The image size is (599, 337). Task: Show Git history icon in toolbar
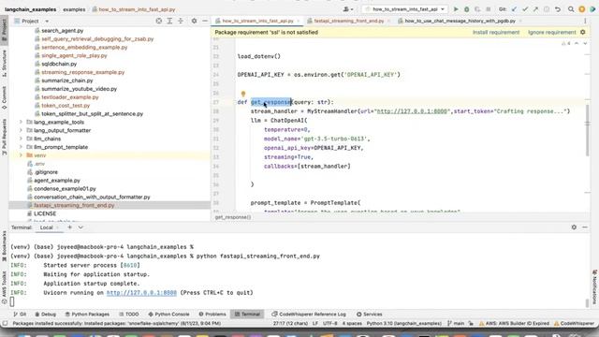(547, 9)
